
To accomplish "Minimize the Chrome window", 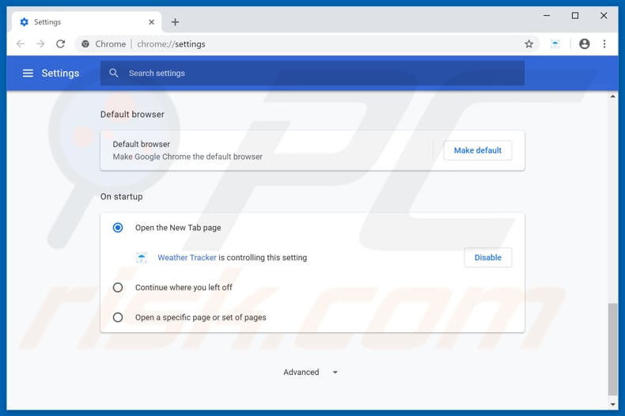I will coord(547,16).
